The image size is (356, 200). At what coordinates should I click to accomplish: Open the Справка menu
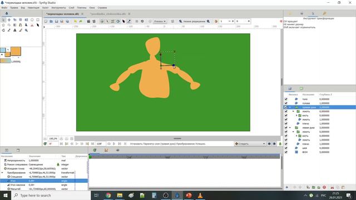102,8
